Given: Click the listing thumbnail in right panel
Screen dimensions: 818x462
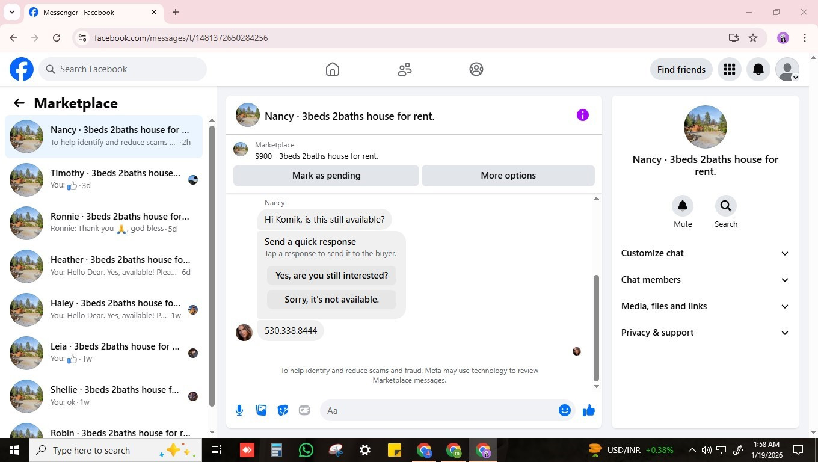Looking at the screenshot, I should pyautogui.click(x=705, y=127).
